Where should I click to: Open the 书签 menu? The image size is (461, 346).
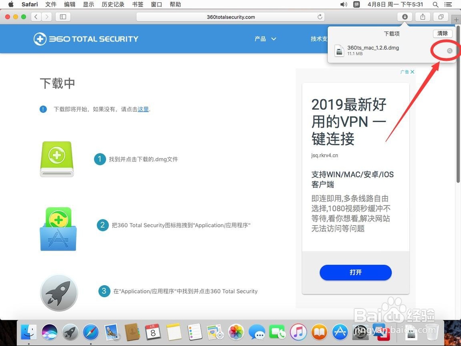[137, 5]
